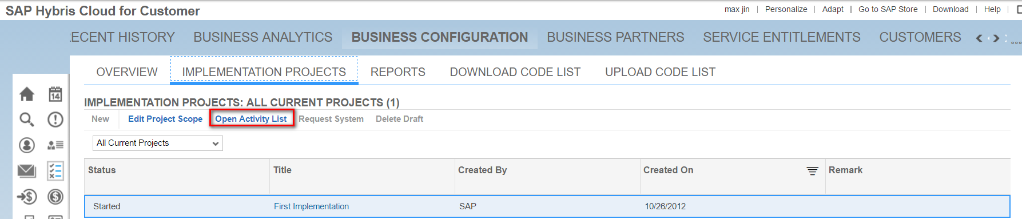Open Created On column filter icon
This screenshot has height=219, width=1022.
click(x=812, y=170)
